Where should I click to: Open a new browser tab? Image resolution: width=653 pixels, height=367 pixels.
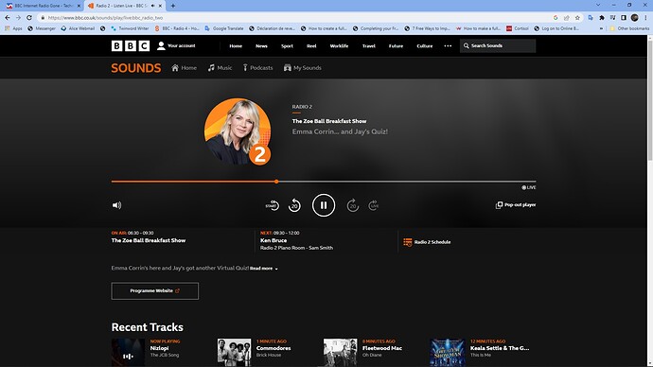pos(173,6)
